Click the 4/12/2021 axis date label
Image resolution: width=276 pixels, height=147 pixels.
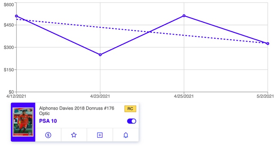16,96
